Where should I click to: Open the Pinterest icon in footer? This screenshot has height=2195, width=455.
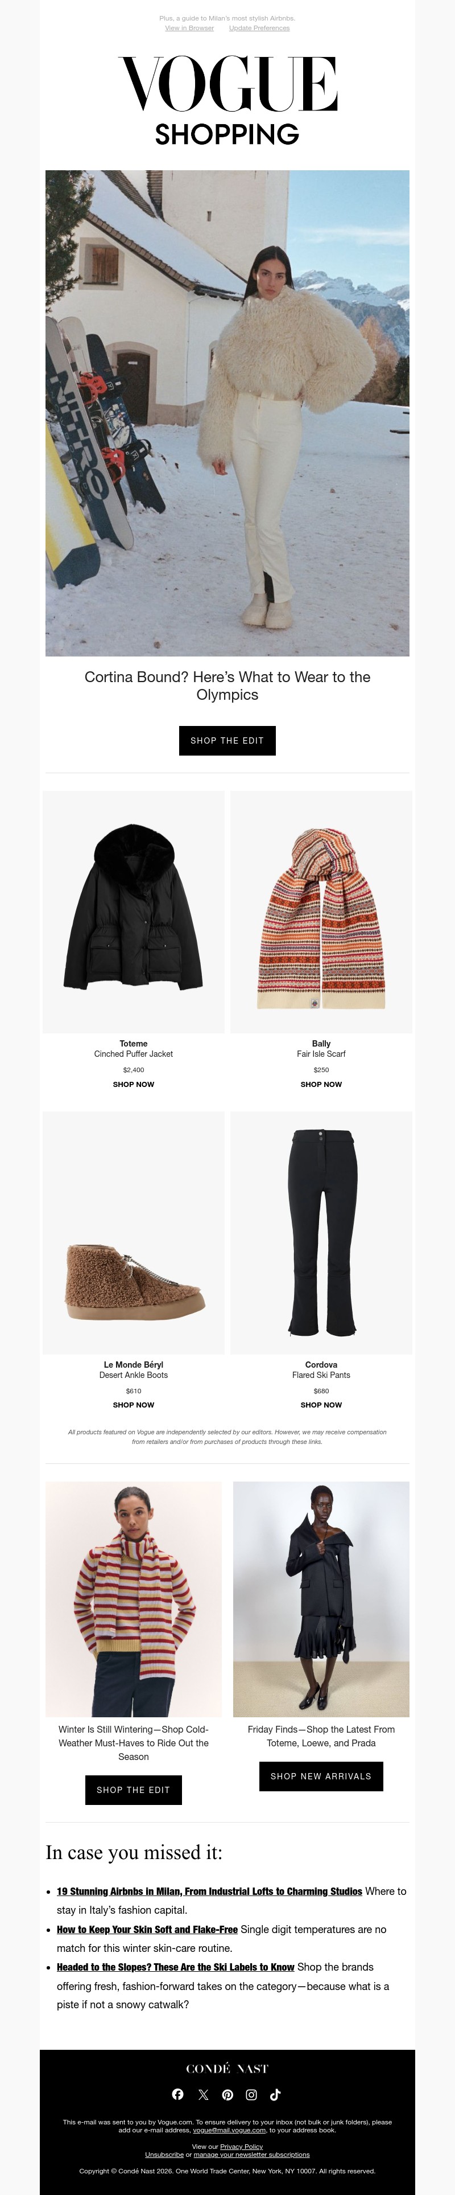tap(227, 2094)
